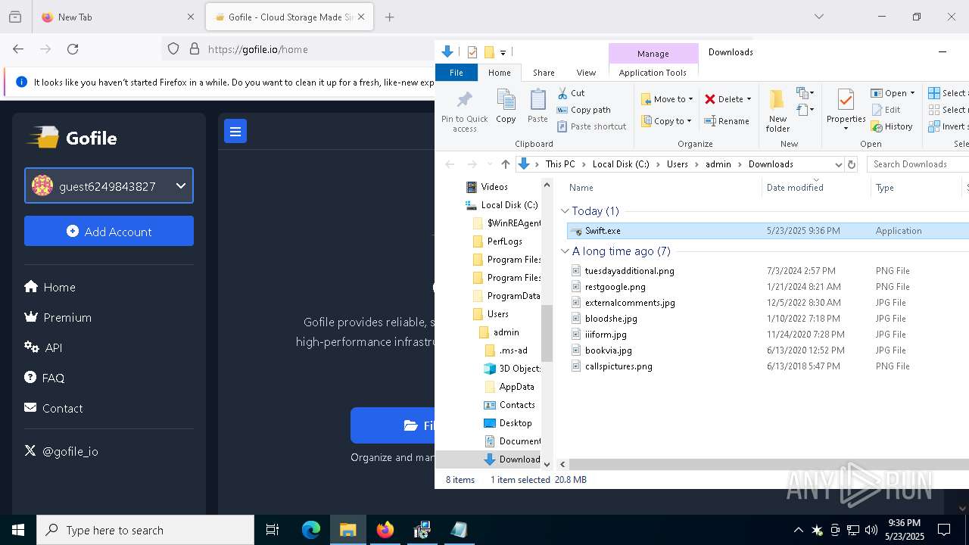Screen dimensions: 969x545
Task: Click the Manage contextual tab
Action: [x=653, y=54]
